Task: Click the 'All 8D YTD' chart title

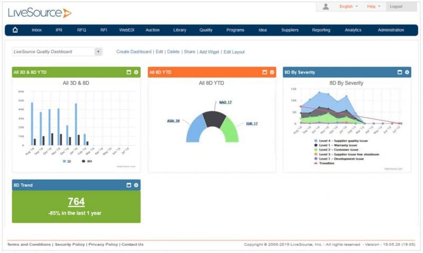Action: click(211, 83)
